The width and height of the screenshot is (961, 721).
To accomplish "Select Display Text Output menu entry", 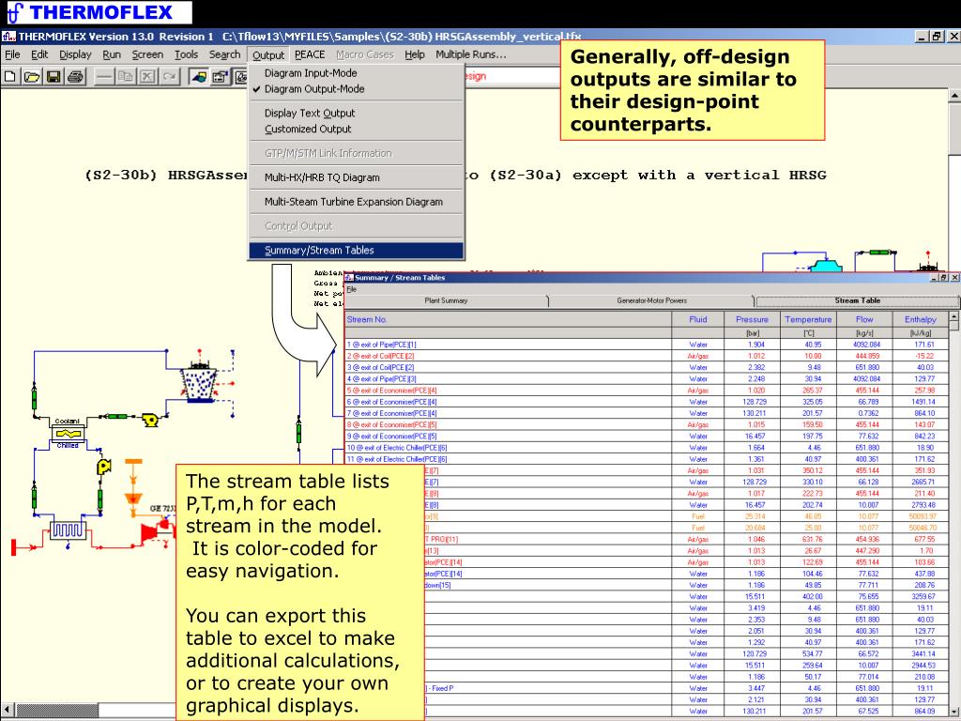I will coord(356,113).
